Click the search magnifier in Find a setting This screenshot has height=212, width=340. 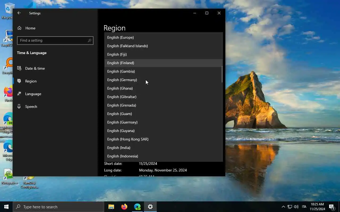point(90,40)
